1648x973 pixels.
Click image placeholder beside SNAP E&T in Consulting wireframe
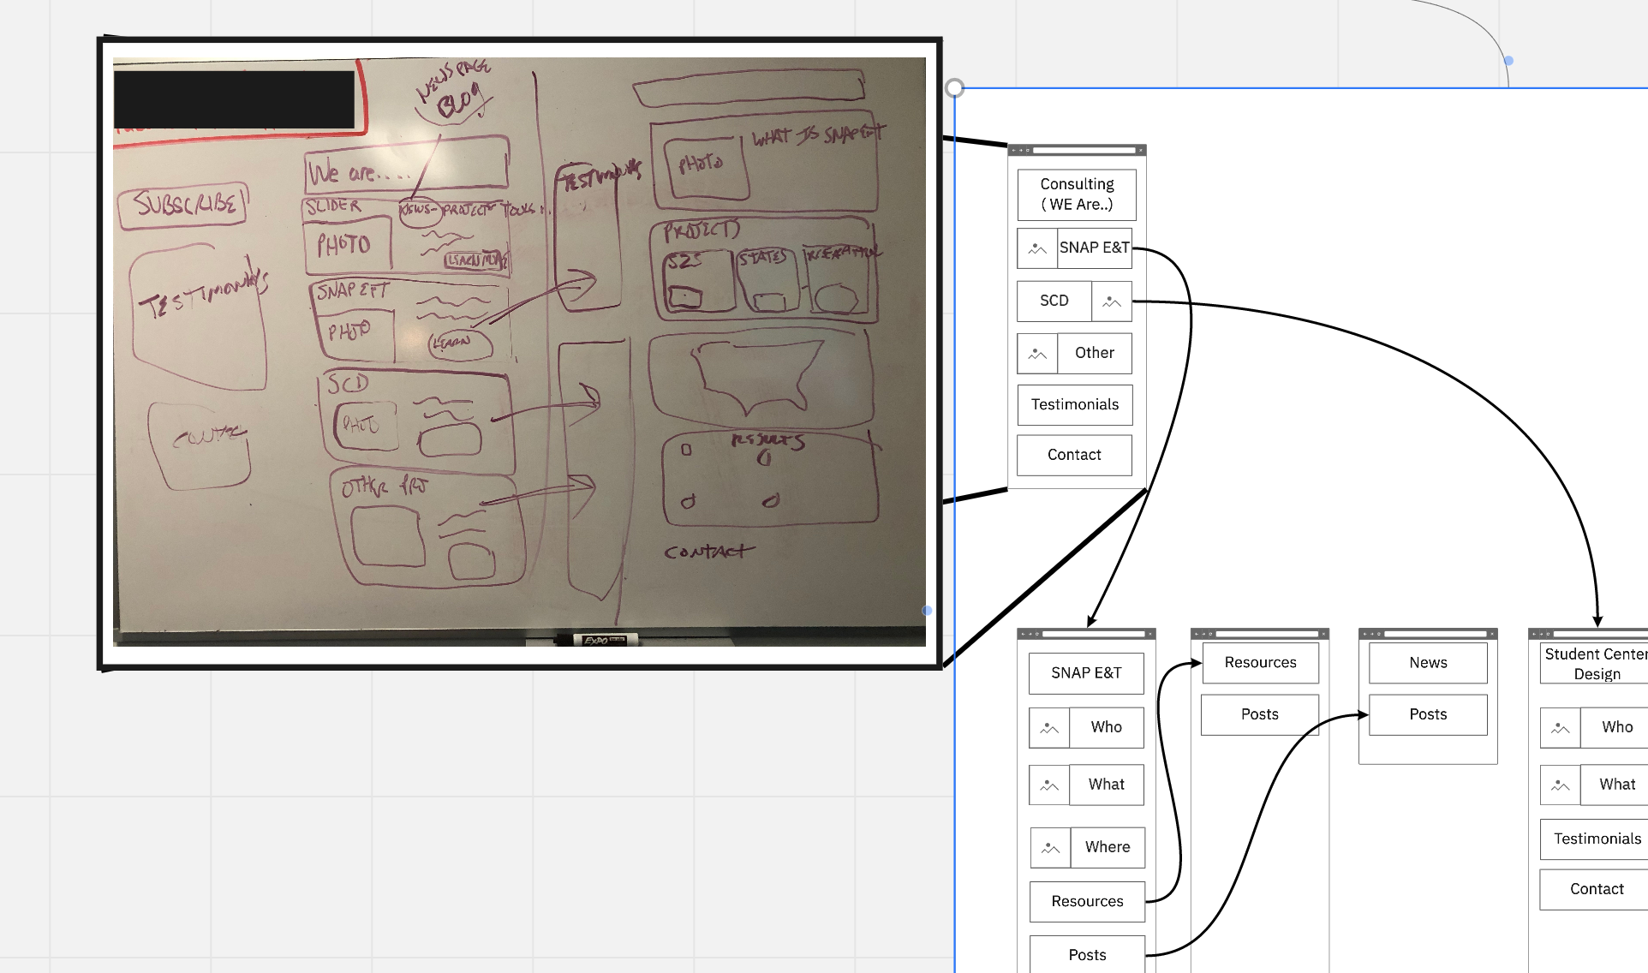pos(1036,248)
